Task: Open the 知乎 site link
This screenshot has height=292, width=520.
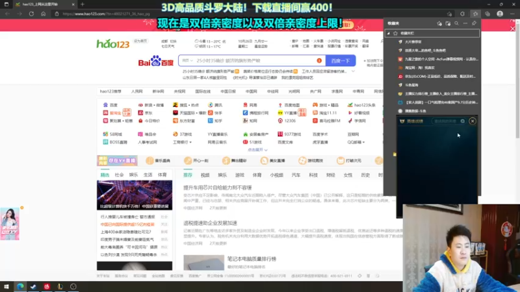Action: tap(215, 121)
